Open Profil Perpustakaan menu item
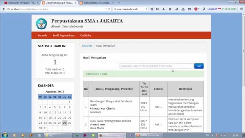This screenshot has width=245, height=138. (64, 36)
